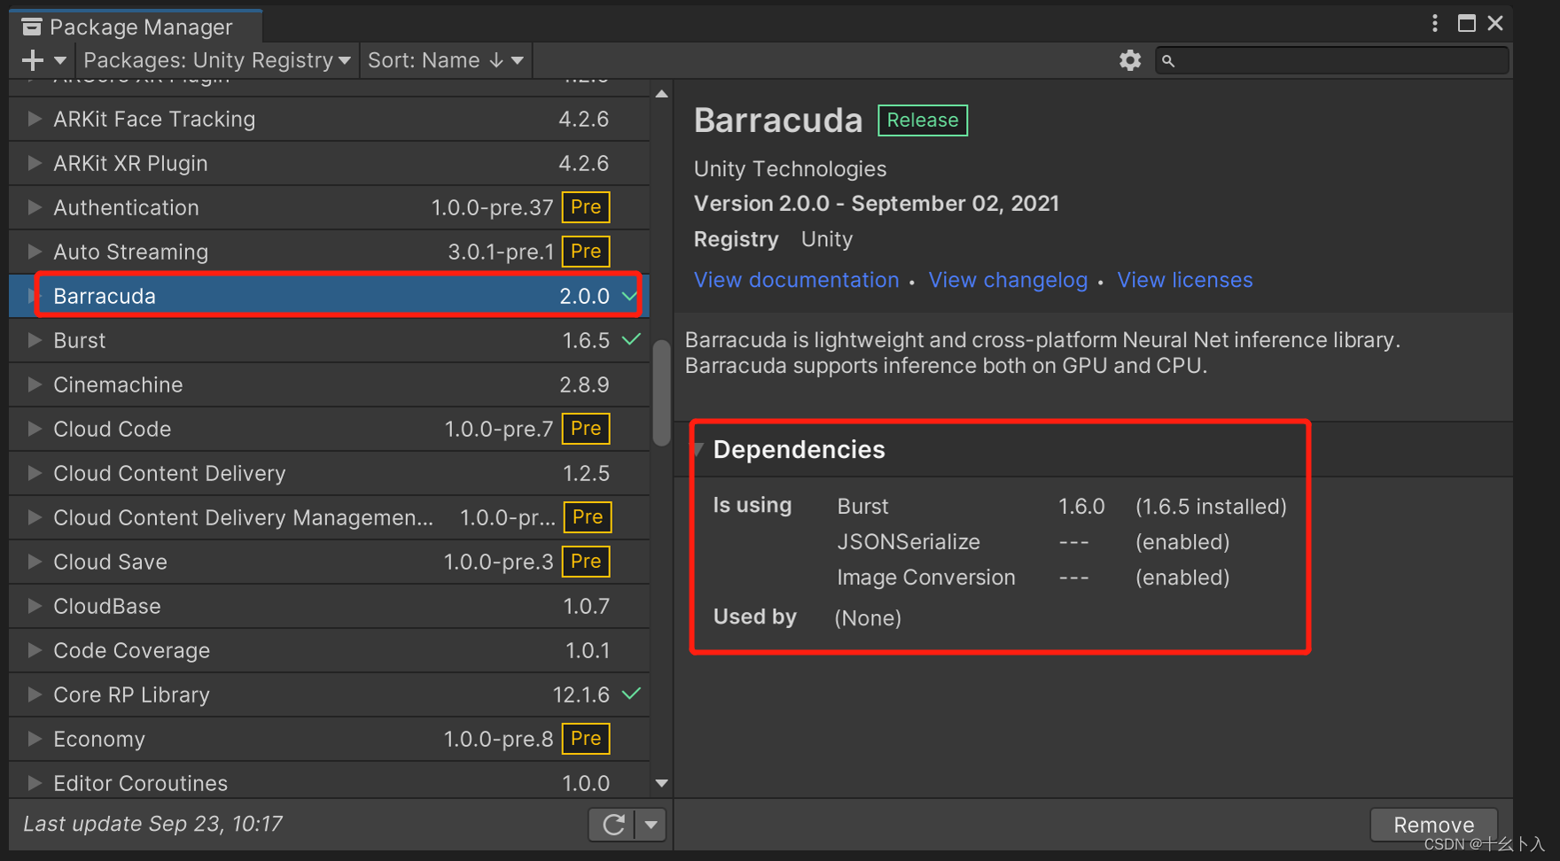Open View documentation link
The width and height of the screenshot is (1560, 861).
click(796, 280)
